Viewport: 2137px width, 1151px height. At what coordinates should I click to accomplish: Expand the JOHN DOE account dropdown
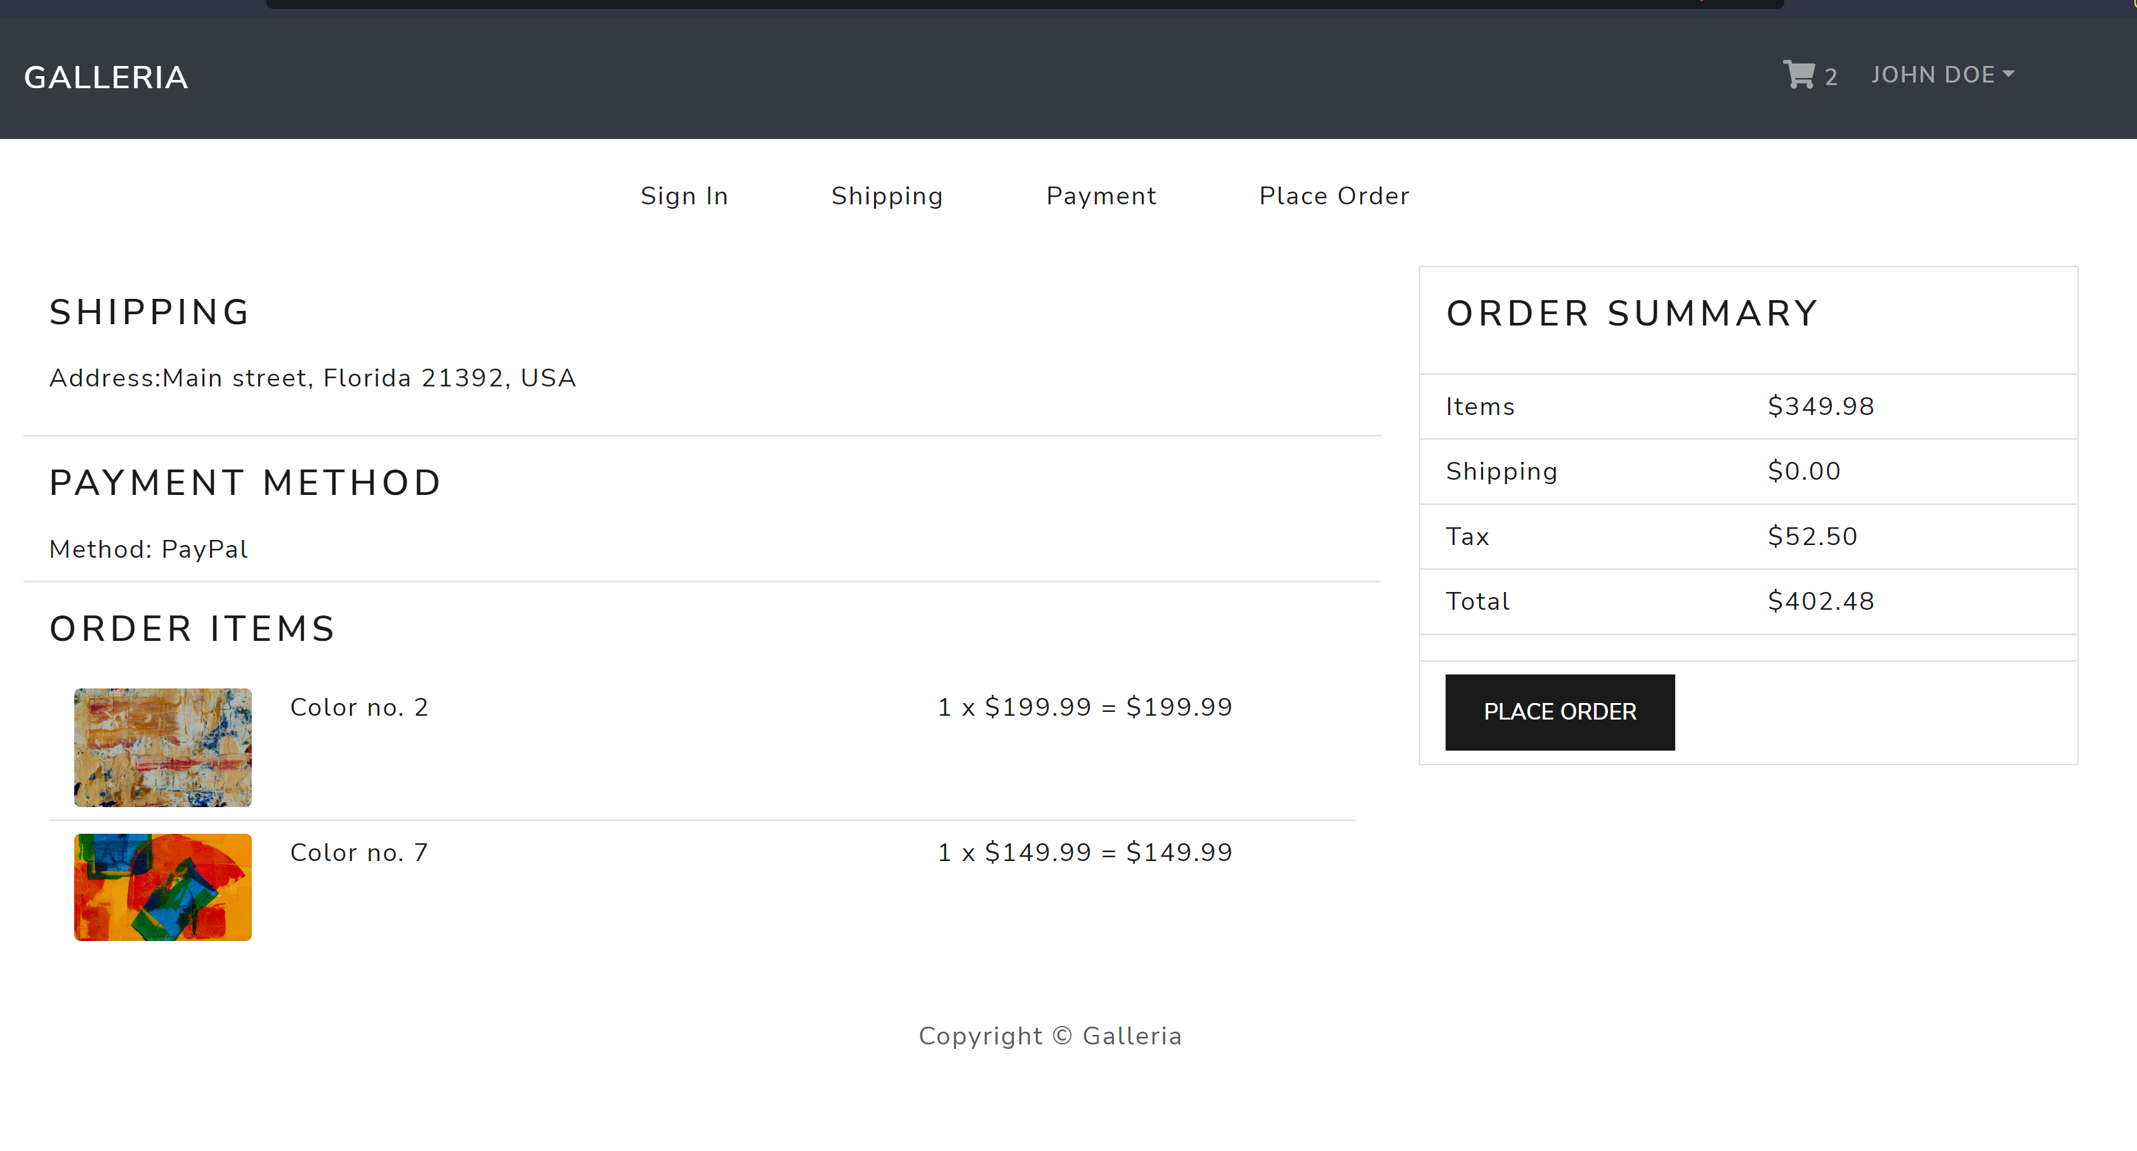click(1935, 75)
